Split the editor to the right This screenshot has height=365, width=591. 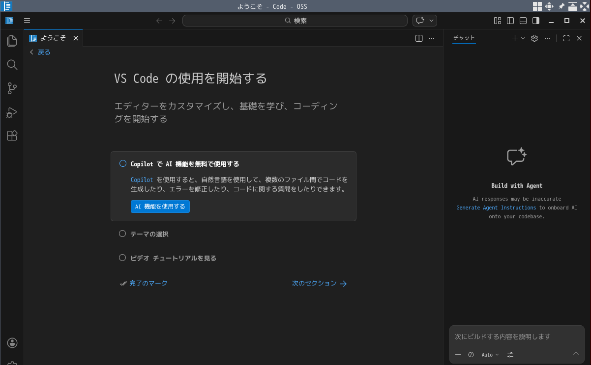419,38
